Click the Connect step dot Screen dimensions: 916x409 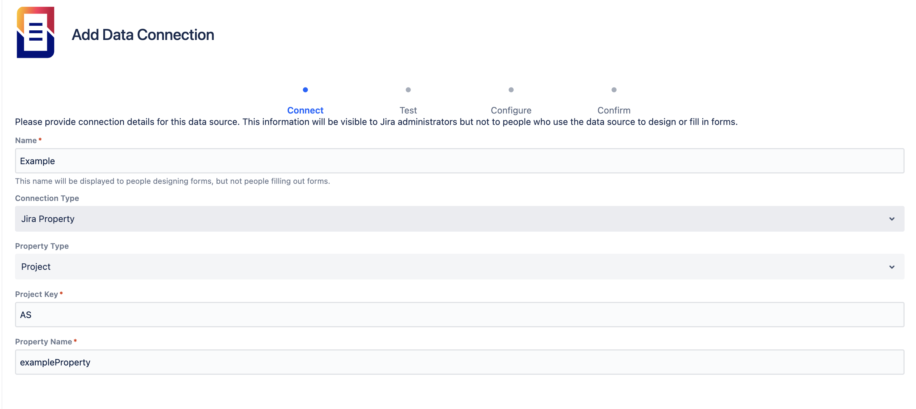click(x=305, y=90)
